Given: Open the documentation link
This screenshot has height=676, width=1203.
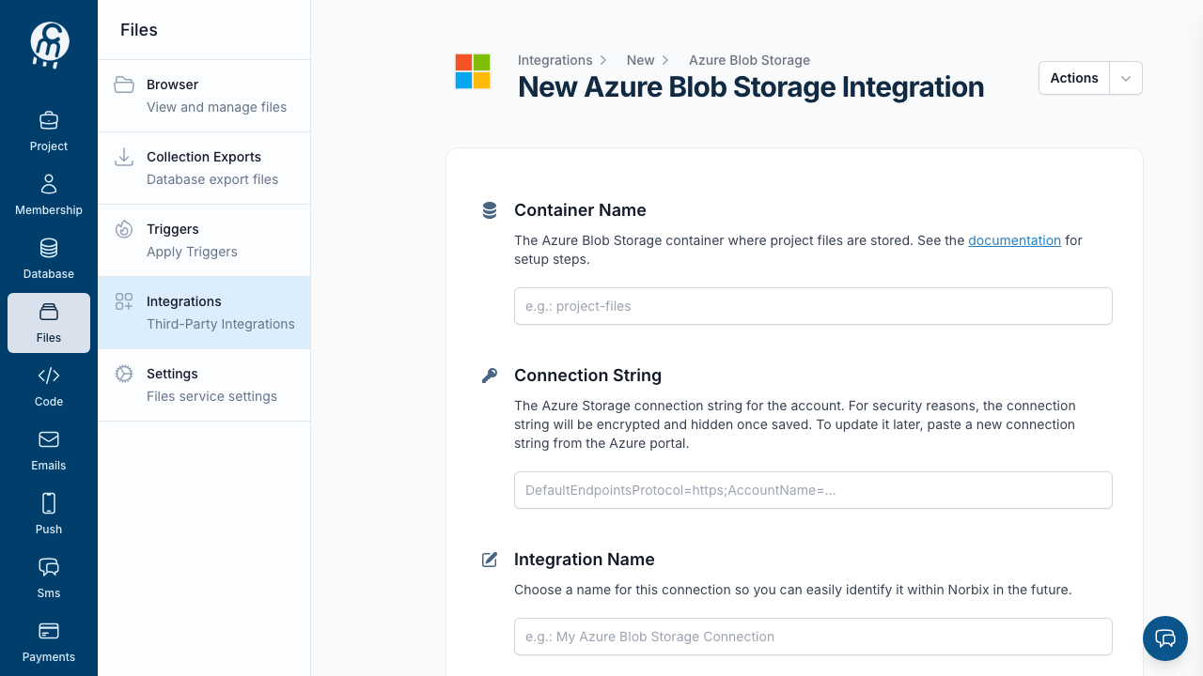Looking at the screenshot, I should point(1014,240).
